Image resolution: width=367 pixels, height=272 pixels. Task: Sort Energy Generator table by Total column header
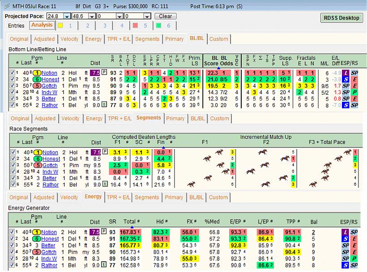[129, 222]
